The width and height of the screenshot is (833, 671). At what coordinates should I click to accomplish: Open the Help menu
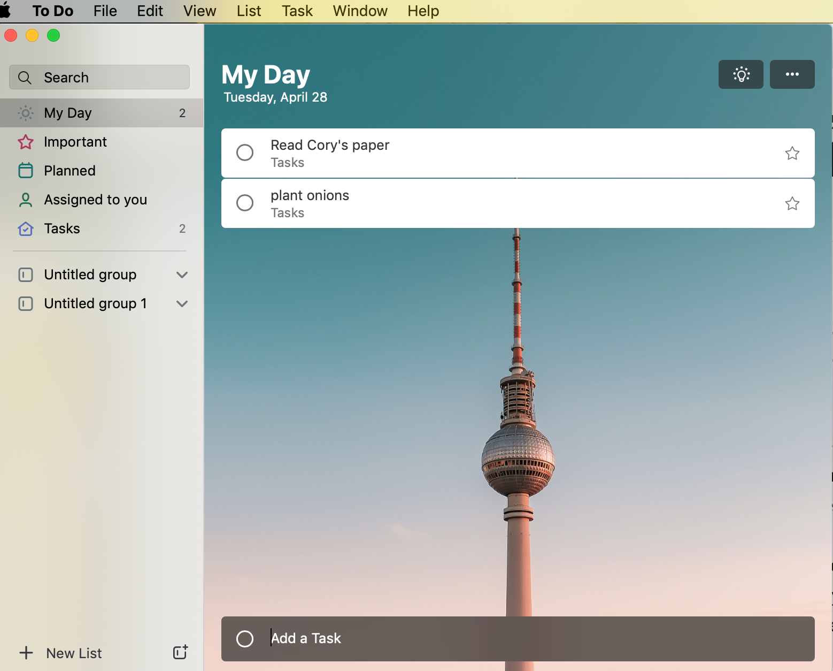click(423, 11)
